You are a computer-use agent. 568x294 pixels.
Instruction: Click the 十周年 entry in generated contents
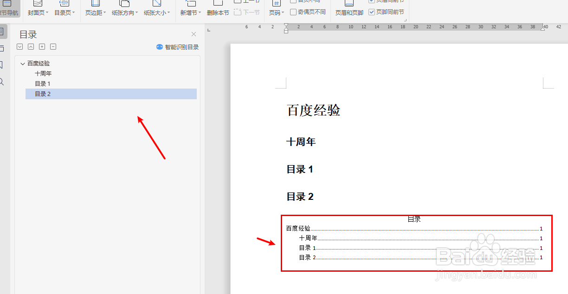(420, 238)
